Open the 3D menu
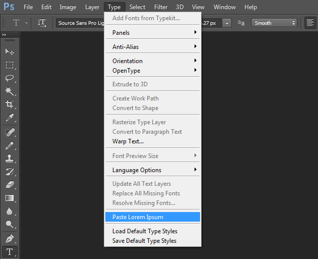 click(180, 7)
